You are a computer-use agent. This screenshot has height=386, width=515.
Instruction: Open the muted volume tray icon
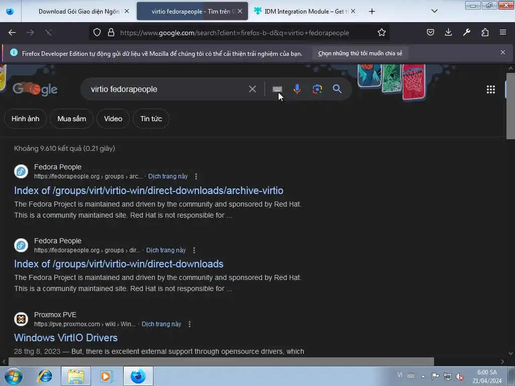point(460,376)
